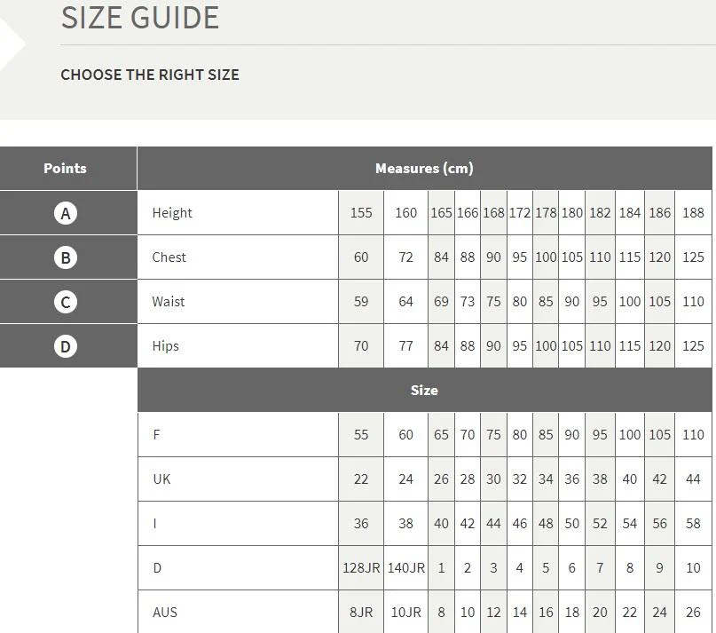Click the circled C point icon
The width and height of the screenshot is (716, 633).
[66, 302]
